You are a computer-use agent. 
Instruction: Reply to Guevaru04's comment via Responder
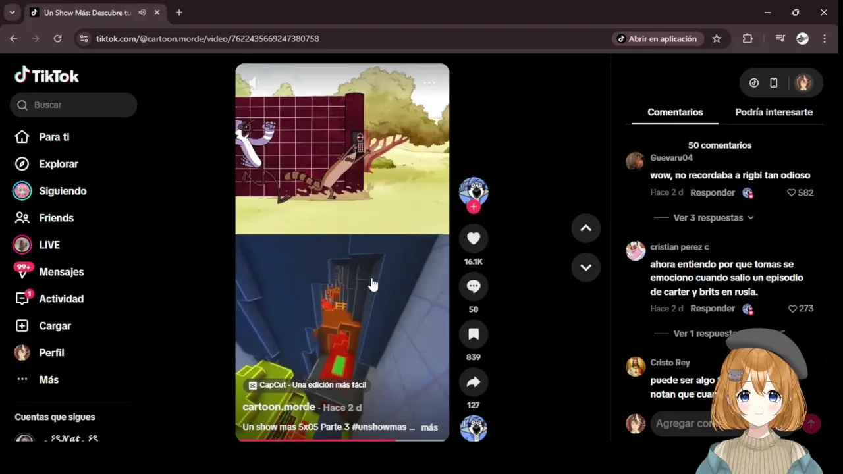(713, 193)
